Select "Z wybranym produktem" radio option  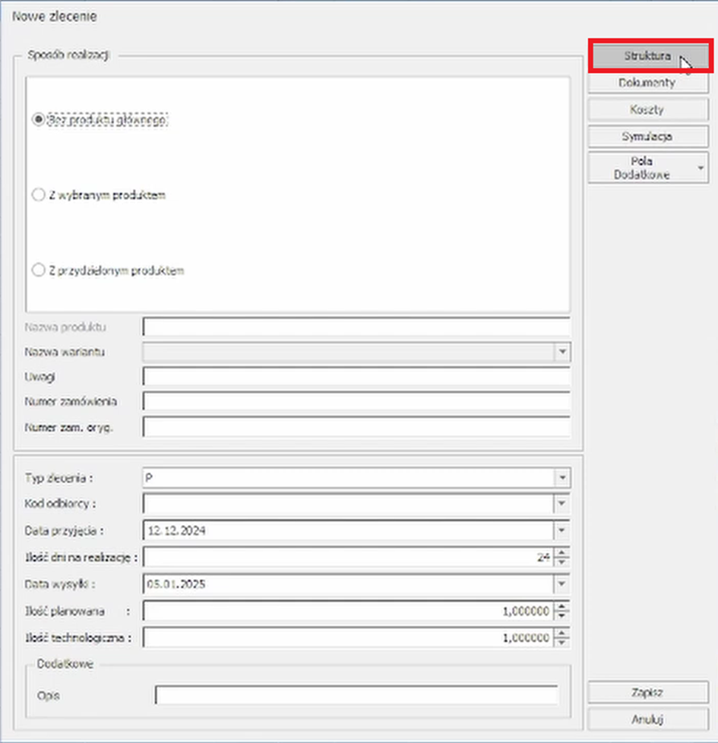click(39, 195)
